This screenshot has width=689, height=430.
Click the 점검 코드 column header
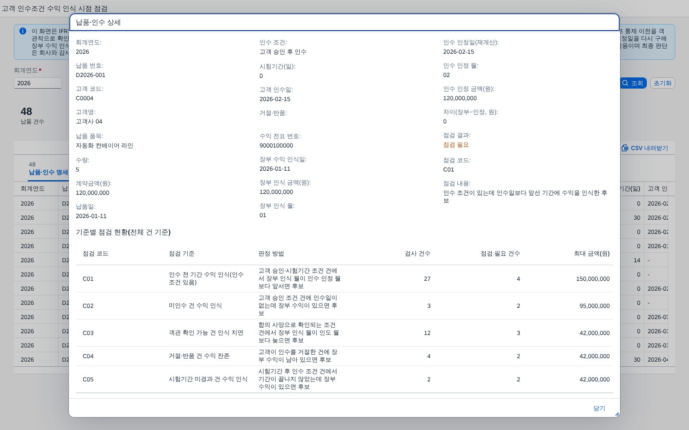[x=96, y=254]
